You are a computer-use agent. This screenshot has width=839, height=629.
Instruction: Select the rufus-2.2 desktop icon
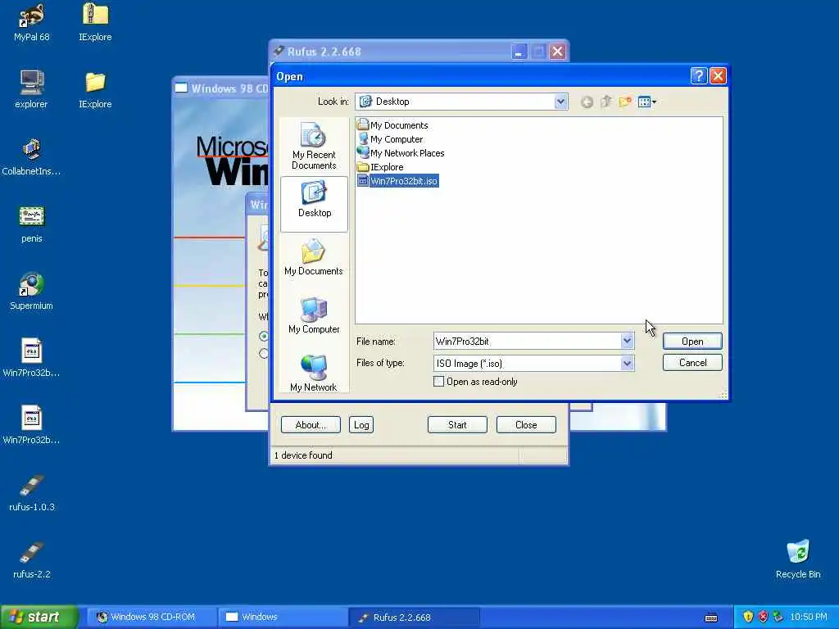32,559
